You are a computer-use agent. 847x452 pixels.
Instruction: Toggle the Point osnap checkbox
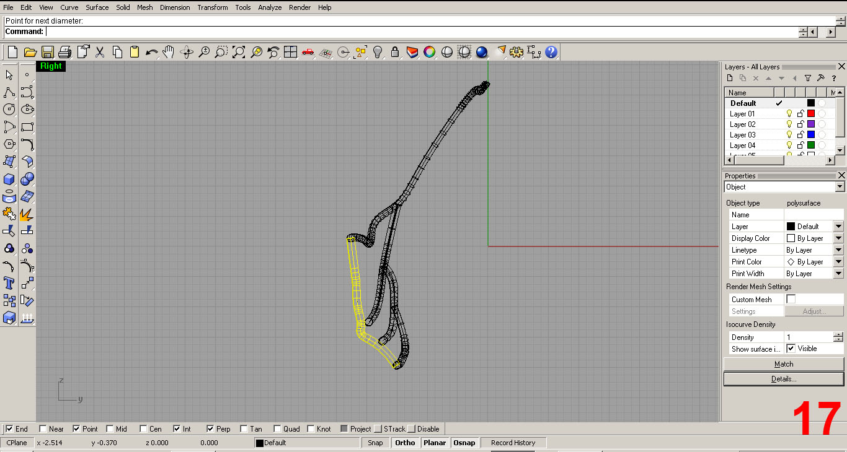click(x=76, y=428)
